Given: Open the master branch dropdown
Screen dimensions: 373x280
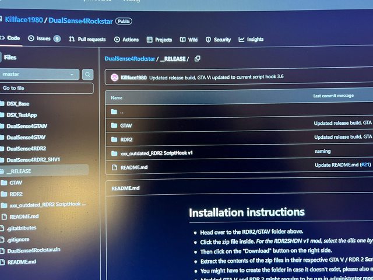Looking at the screenshot, I should 40,75.
